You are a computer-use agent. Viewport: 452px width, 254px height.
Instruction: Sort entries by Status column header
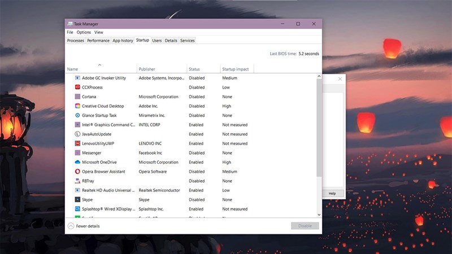click(194, 69)
